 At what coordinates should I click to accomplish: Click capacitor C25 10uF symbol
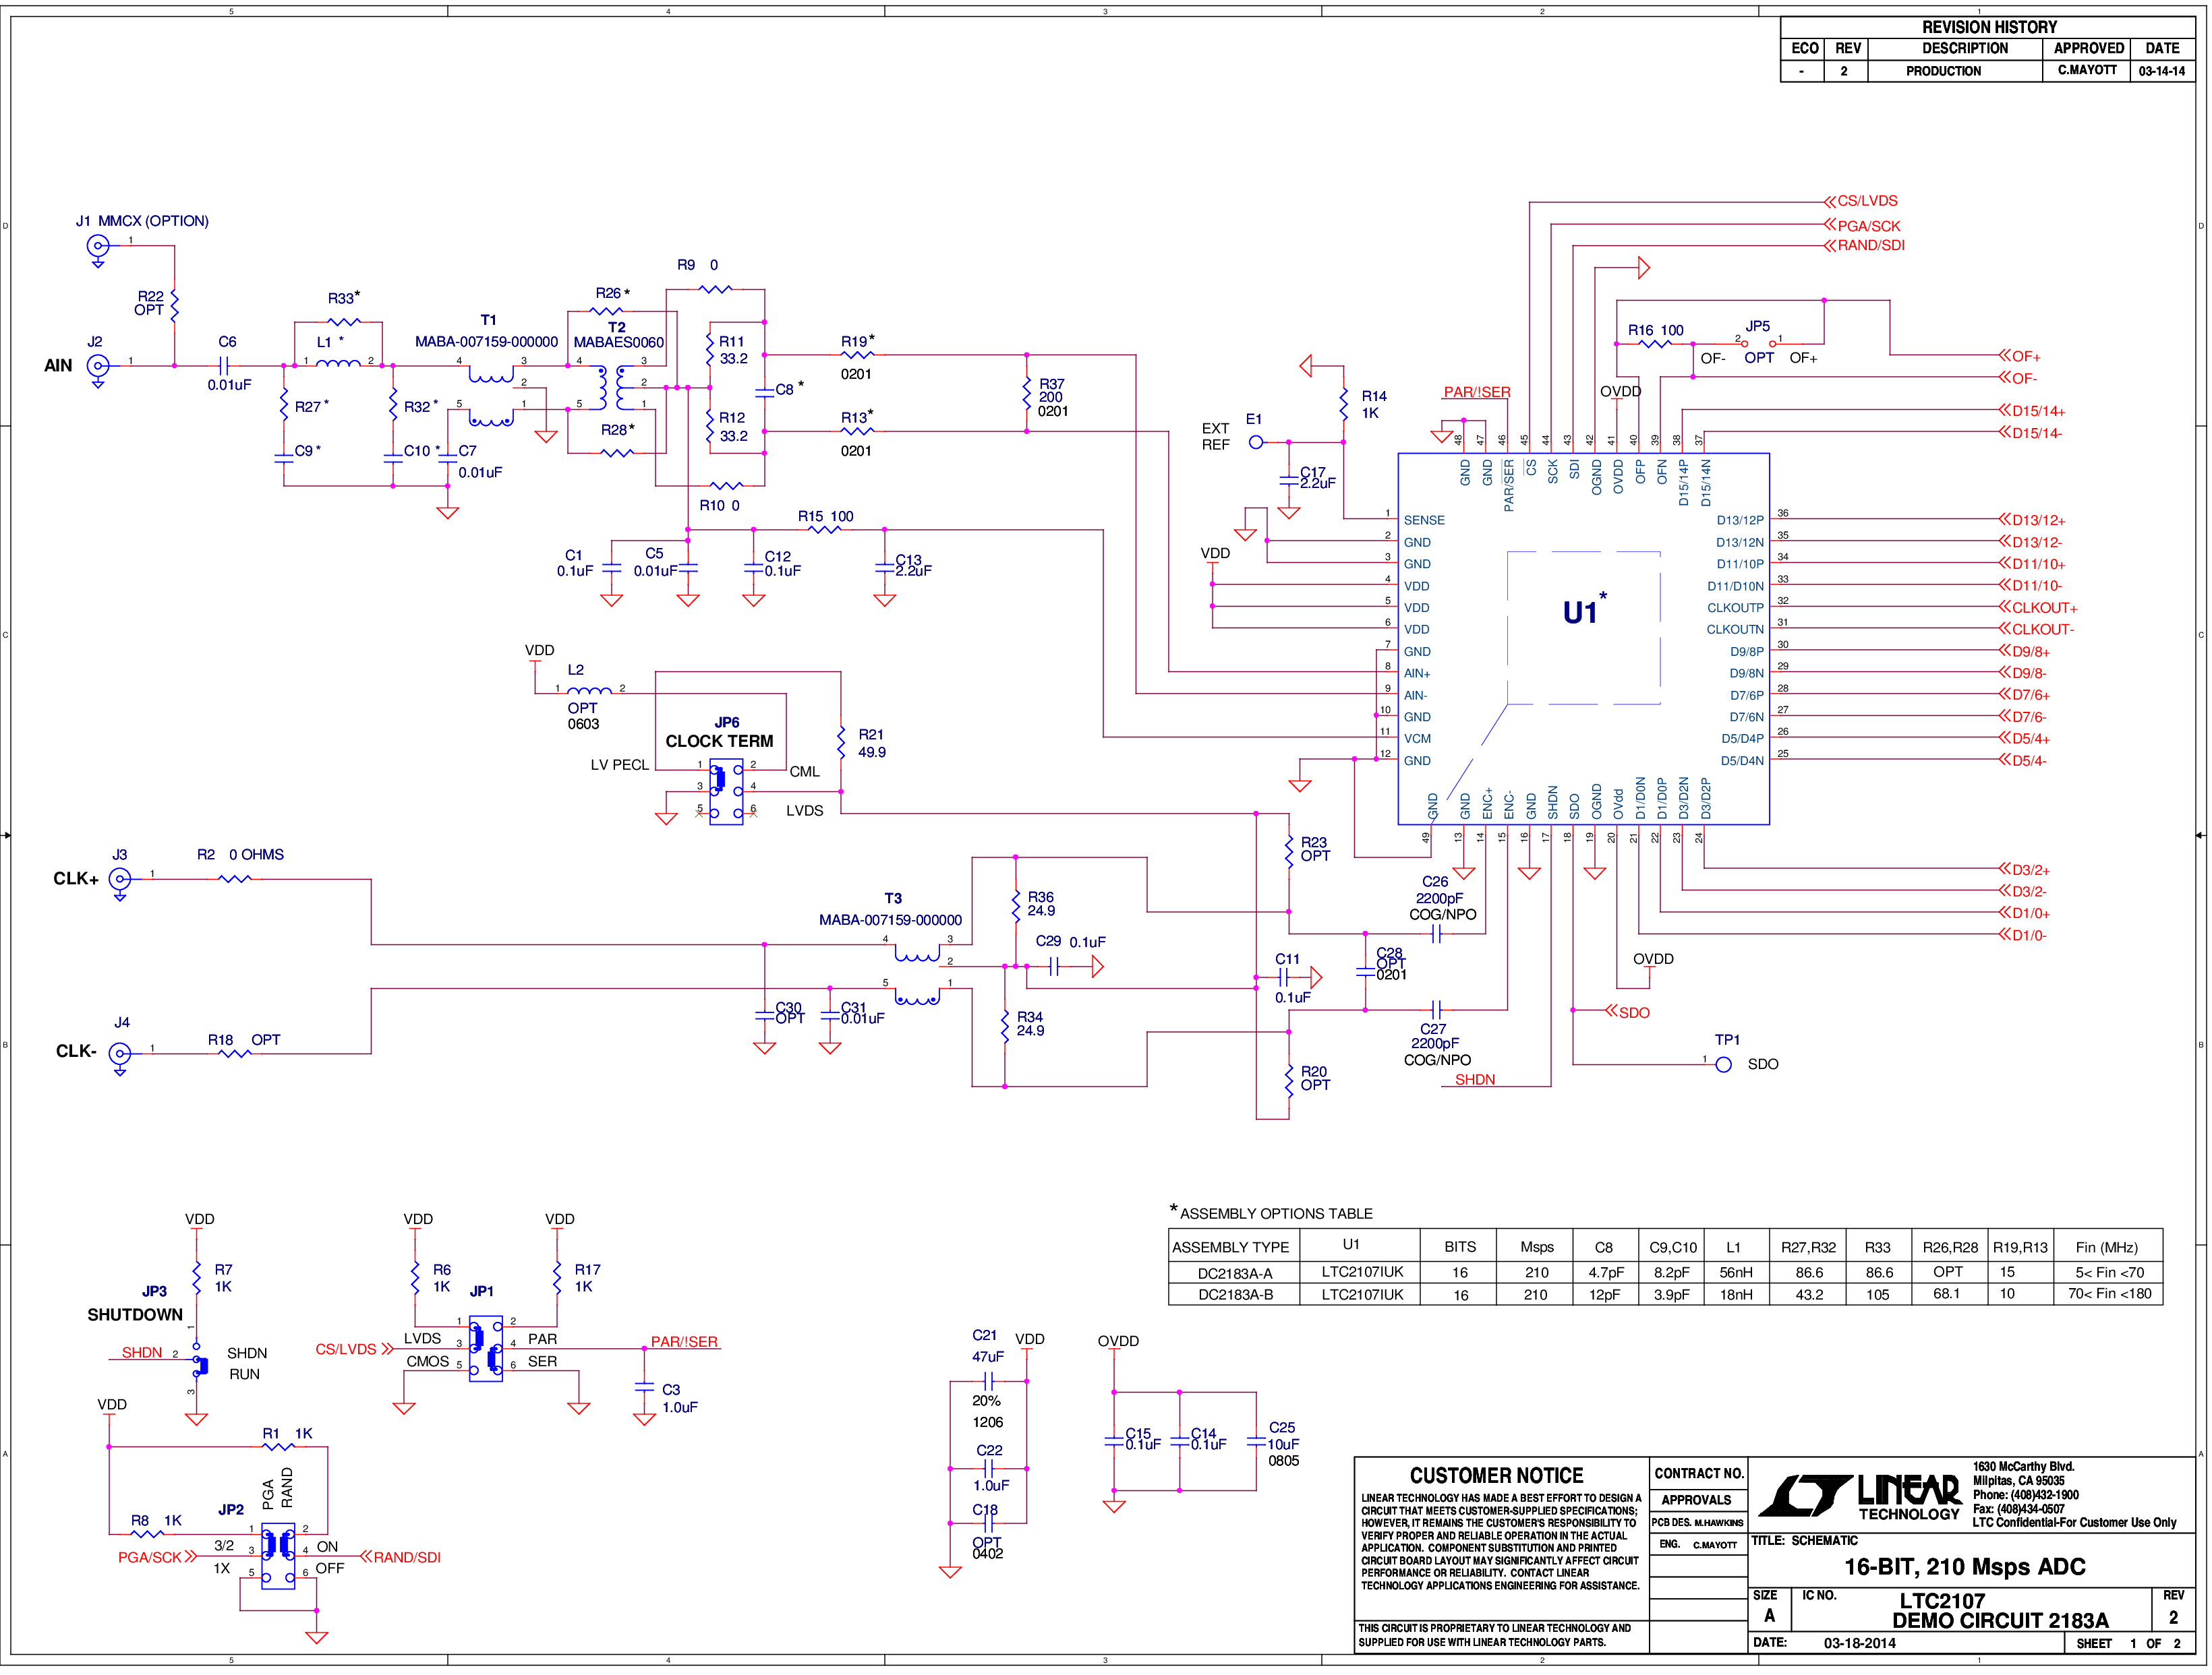pyautogui.click(x=1256, y=1442)
